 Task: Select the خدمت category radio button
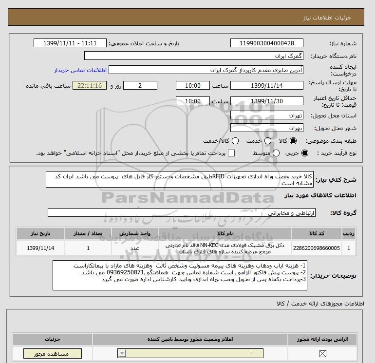pyautogui.click(x=268, y=141)
